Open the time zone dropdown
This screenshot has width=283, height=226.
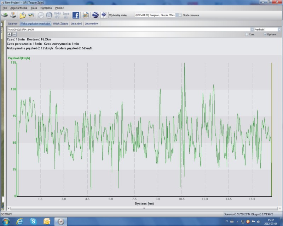click(177, 15)
